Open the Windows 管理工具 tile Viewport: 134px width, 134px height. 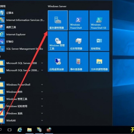tap(58, 41)
